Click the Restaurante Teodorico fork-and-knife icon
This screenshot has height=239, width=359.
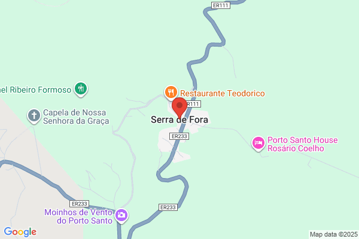click(x=171, y=93)
